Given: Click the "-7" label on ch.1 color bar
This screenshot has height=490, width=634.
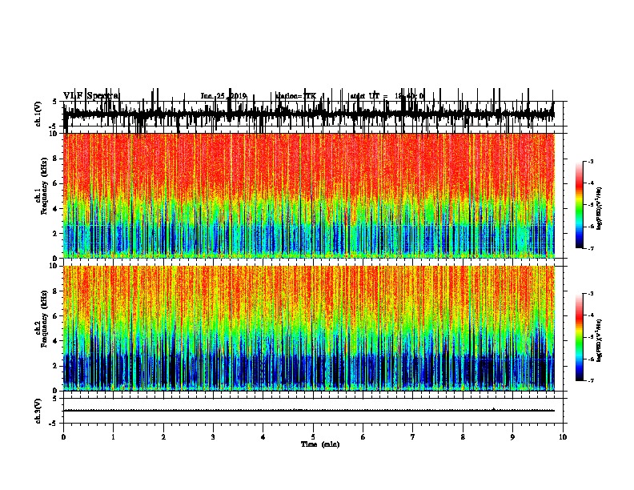Looking at the screenshot, I should [x=590, y=248].
